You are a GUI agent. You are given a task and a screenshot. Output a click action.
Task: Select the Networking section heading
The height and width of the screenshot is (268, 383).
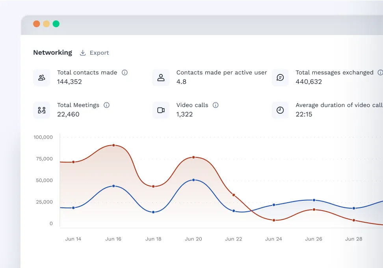click(x=52, y=52)
